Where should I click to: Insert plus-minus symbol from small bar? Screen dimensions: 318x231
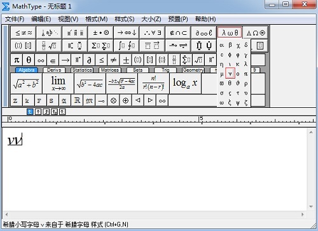pyautogui.click(x=126, y=60)
